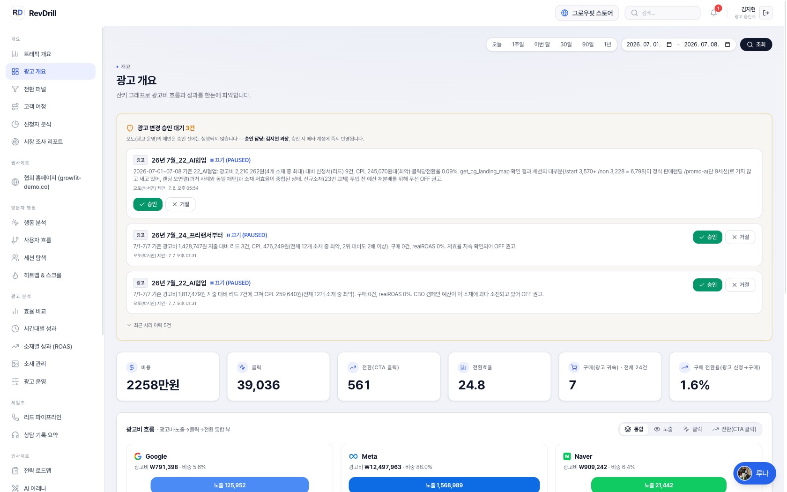
Task: Select the 1주일 date range
Action: point(518,45)
